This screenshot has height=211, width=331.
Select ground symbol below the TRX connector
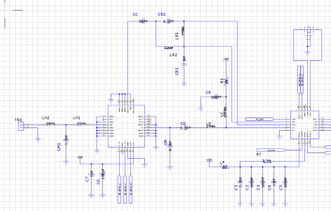tap(38, 140)
